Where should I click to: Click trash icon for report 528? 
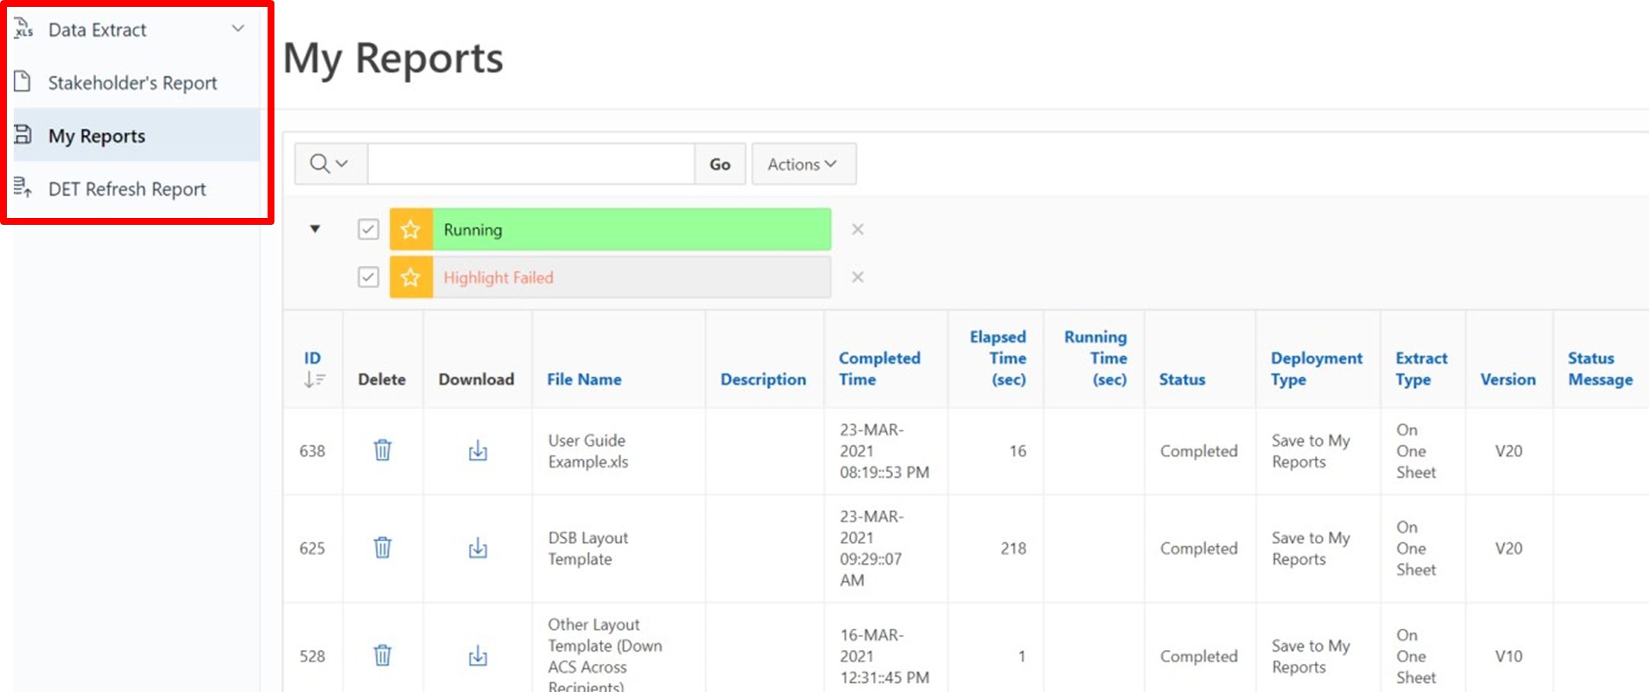coord(382,655)
